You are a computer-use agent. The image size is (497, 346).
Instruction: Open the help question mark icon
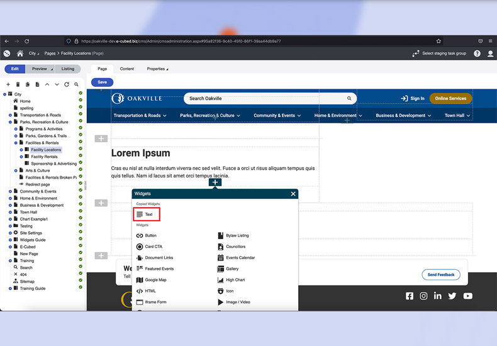click(x=477, y=53)
